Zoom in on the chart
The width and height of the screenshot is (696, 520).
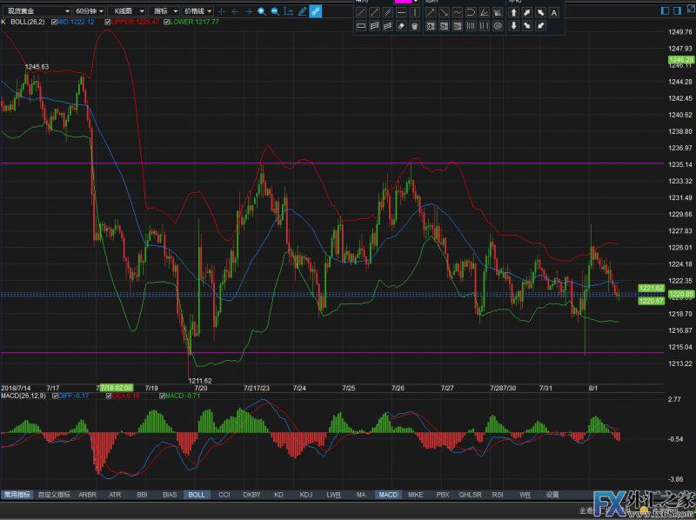tap(262, 11)
